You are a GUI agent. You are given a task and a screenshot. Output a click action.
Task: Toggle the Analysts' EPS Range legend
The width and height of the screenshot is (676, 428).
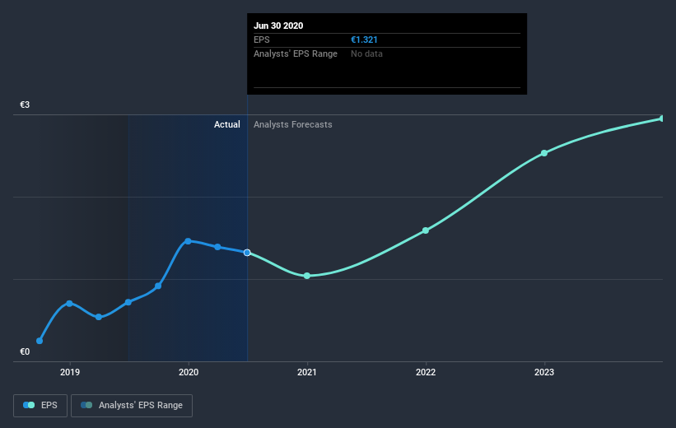[x=132, y=405]
